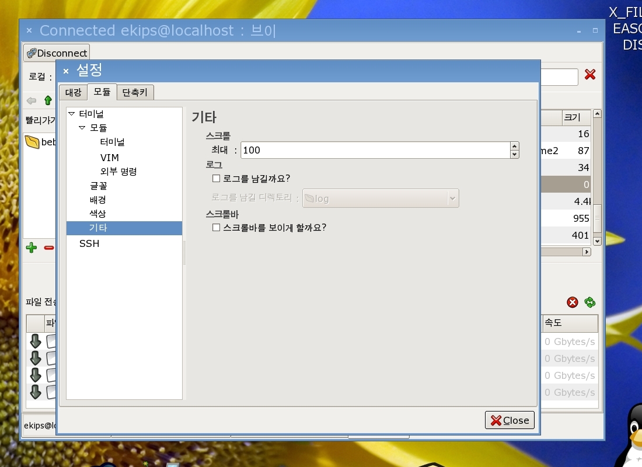Enable the 로그를 남길까요? checkbox
The image size is (642, 467).
216,178
